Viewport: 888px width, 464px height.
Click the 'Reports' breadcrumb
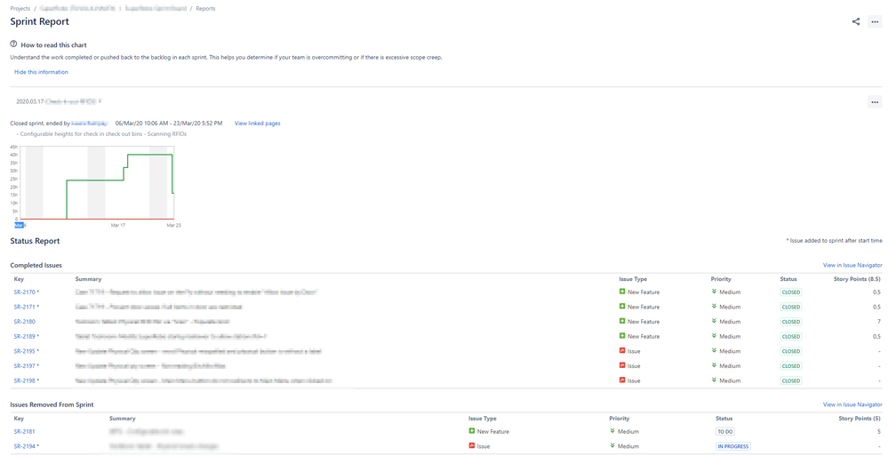tap(205, 9)
